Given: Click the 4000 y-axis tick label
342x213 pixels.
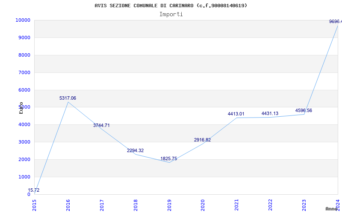Looking at the screenshot, I should (x=24, y=125).
